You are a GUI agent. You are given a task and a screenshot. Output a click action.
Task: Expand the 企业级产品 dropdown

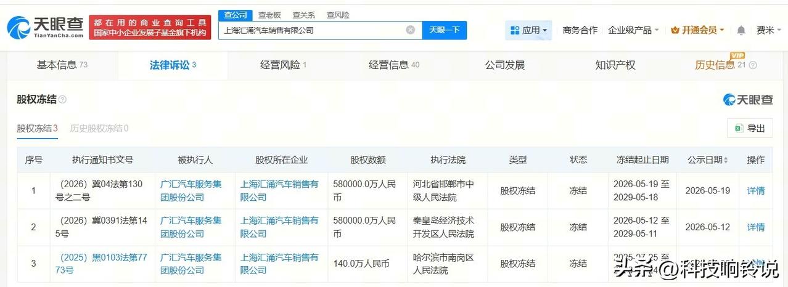pyautogui.click(x=633, y=30)
